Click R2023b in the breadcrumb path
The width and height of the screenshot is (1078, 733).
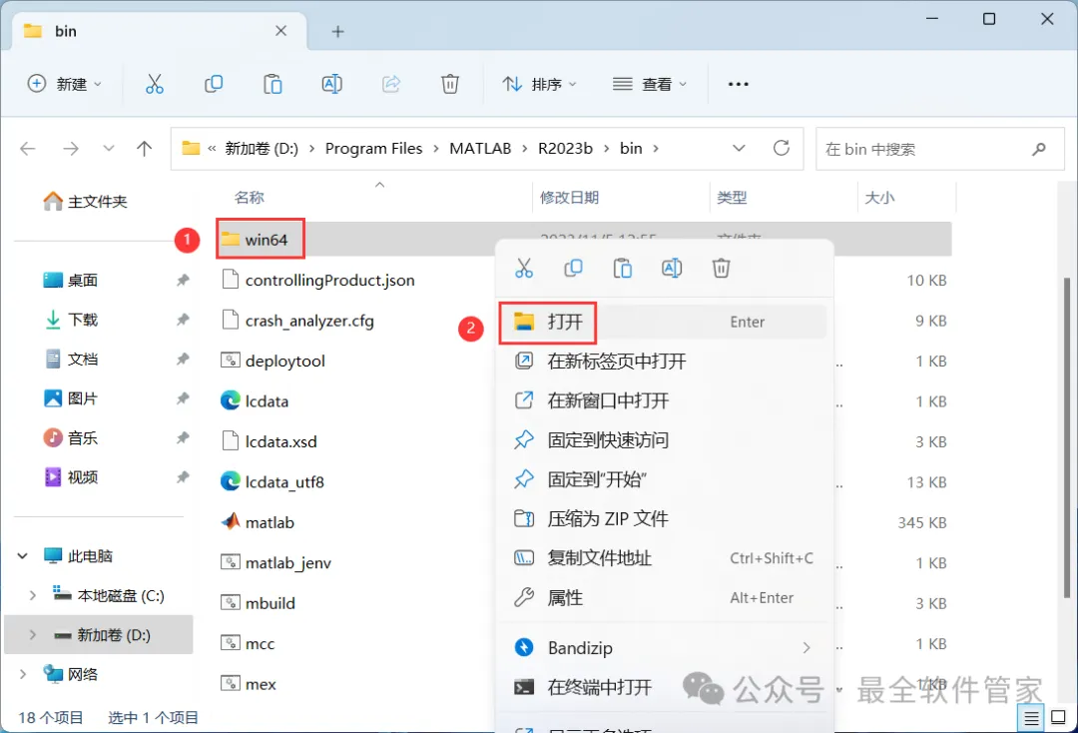[x=565, y=149]
